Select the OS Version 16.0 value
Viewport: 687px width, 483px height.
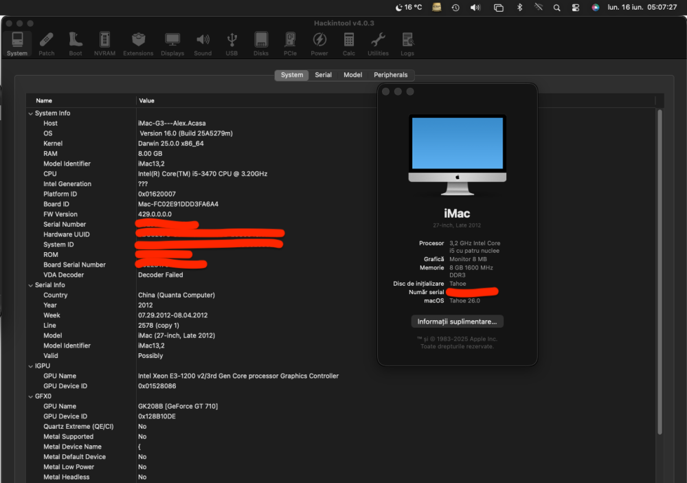tap(186, 134)
